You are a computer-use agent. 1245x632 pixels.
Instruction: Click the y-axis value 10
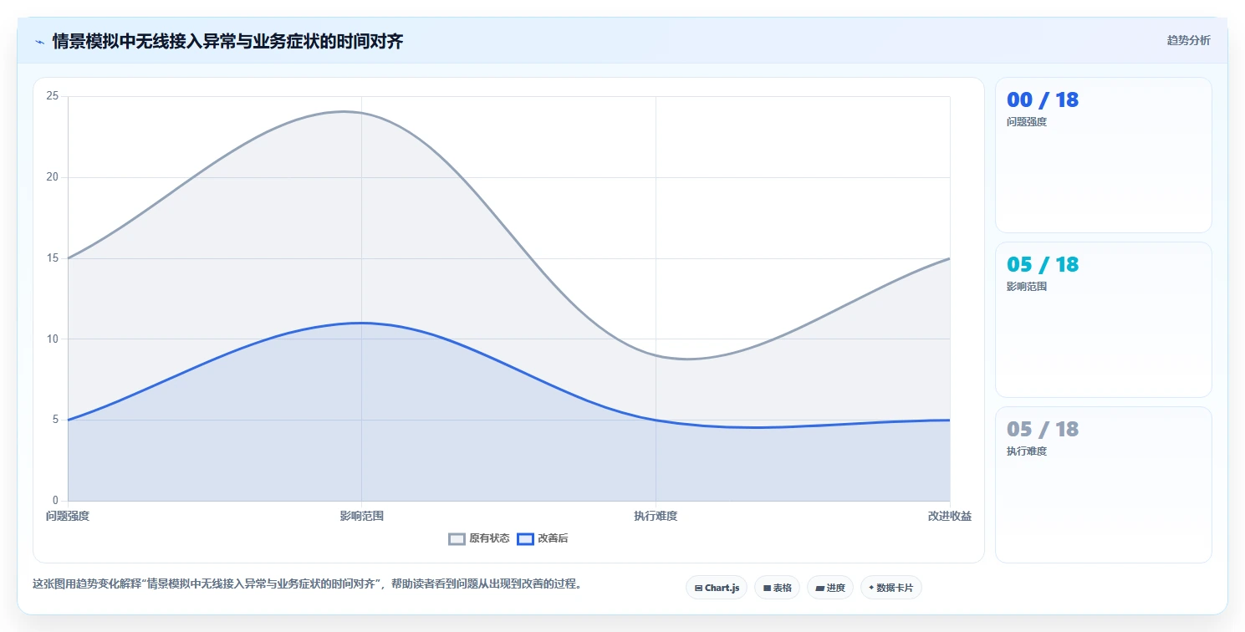[52, 339]
